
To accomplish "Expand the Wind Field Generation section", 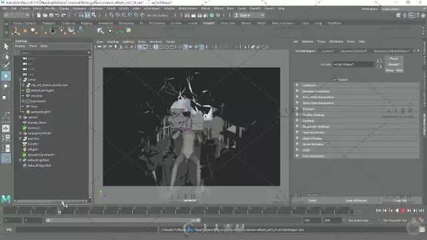I will click(x=297, y=103).
